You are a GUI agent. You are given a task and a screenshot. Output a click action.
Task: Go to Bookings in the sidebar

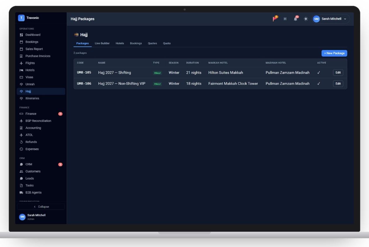[41, 42]
